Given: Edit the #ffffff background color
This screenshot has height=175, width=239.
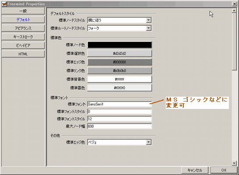Looking at the screenshot, I should (120, 79).
